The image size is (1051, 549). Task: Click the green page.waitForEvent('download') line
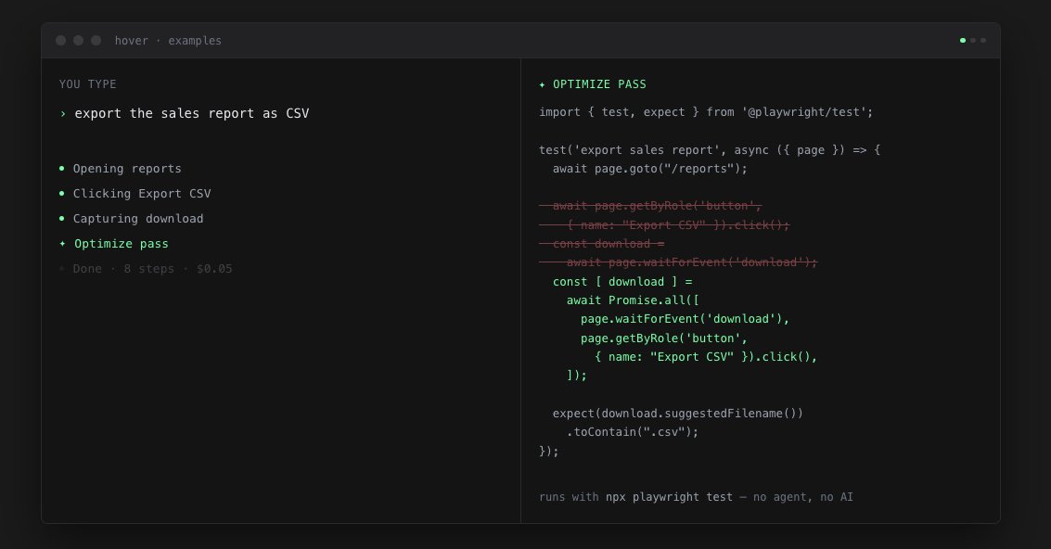pos(685,319)
